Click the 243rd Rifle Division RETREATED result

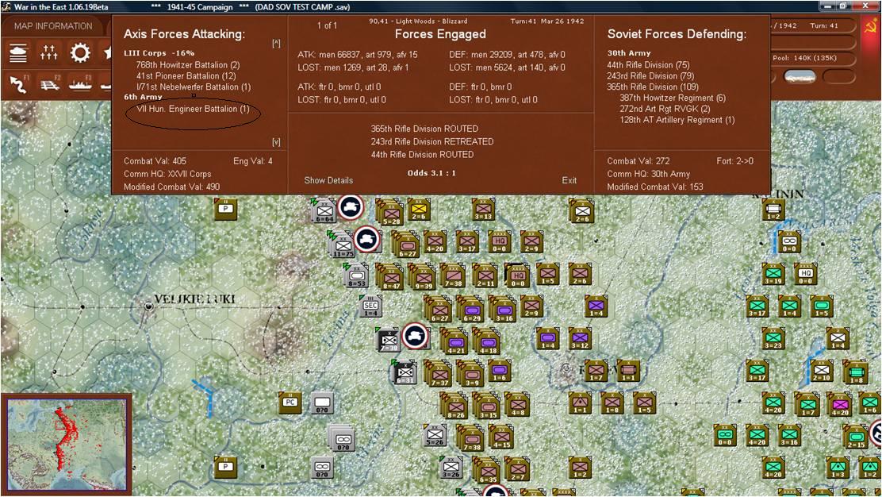click(x=432, y=141)
